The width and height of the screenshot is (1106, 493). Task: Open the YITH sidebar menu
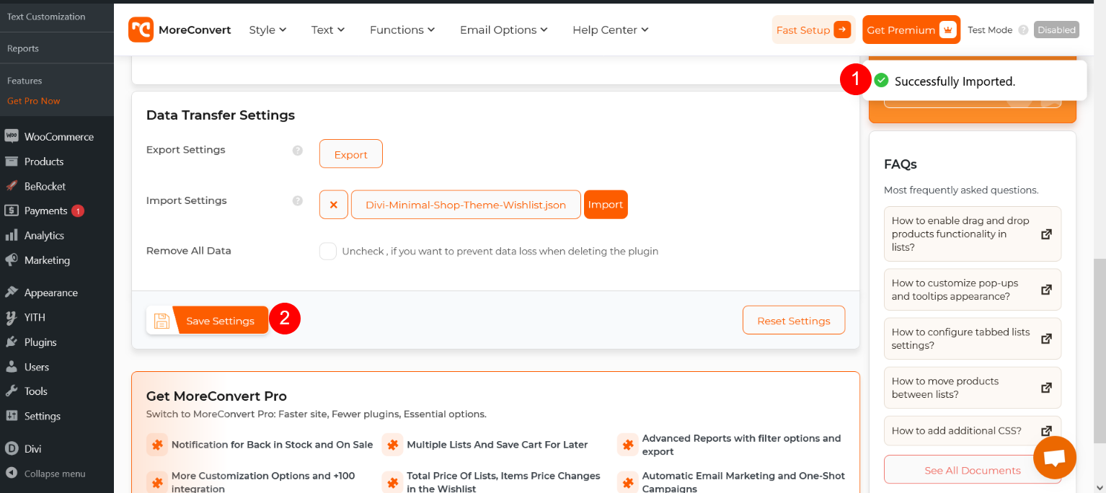57,317
